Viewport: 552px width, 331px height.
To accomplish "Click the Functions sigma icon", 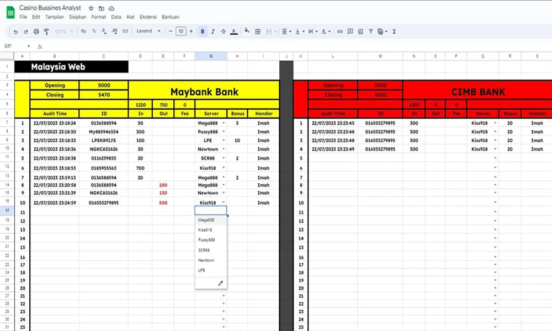I will point(394,31).
